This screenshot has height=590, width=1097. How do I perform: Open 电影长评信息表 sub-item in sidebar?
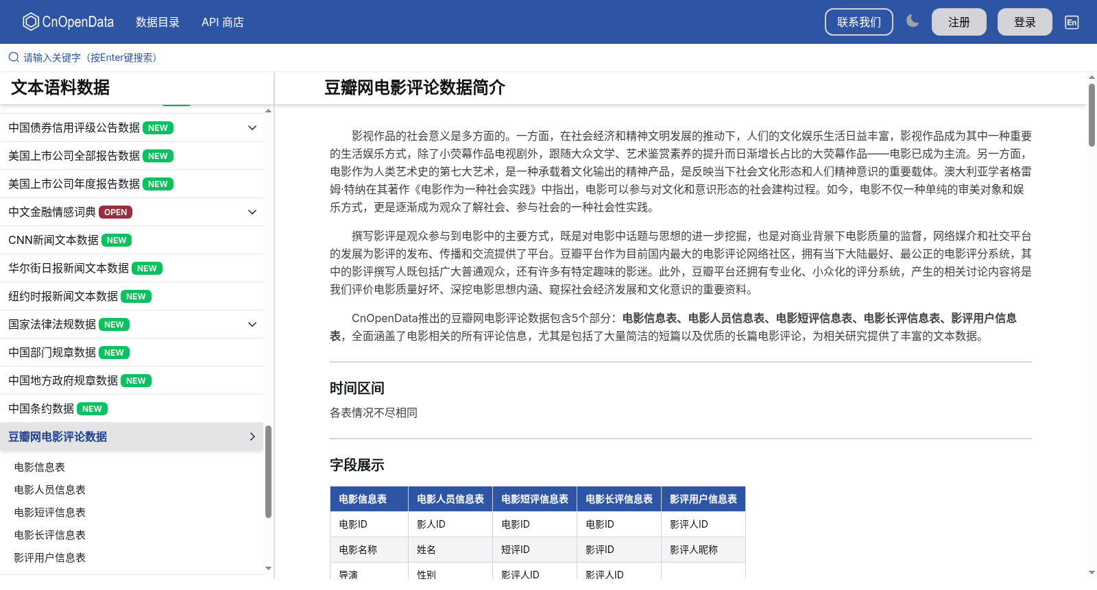coord(50,535)
